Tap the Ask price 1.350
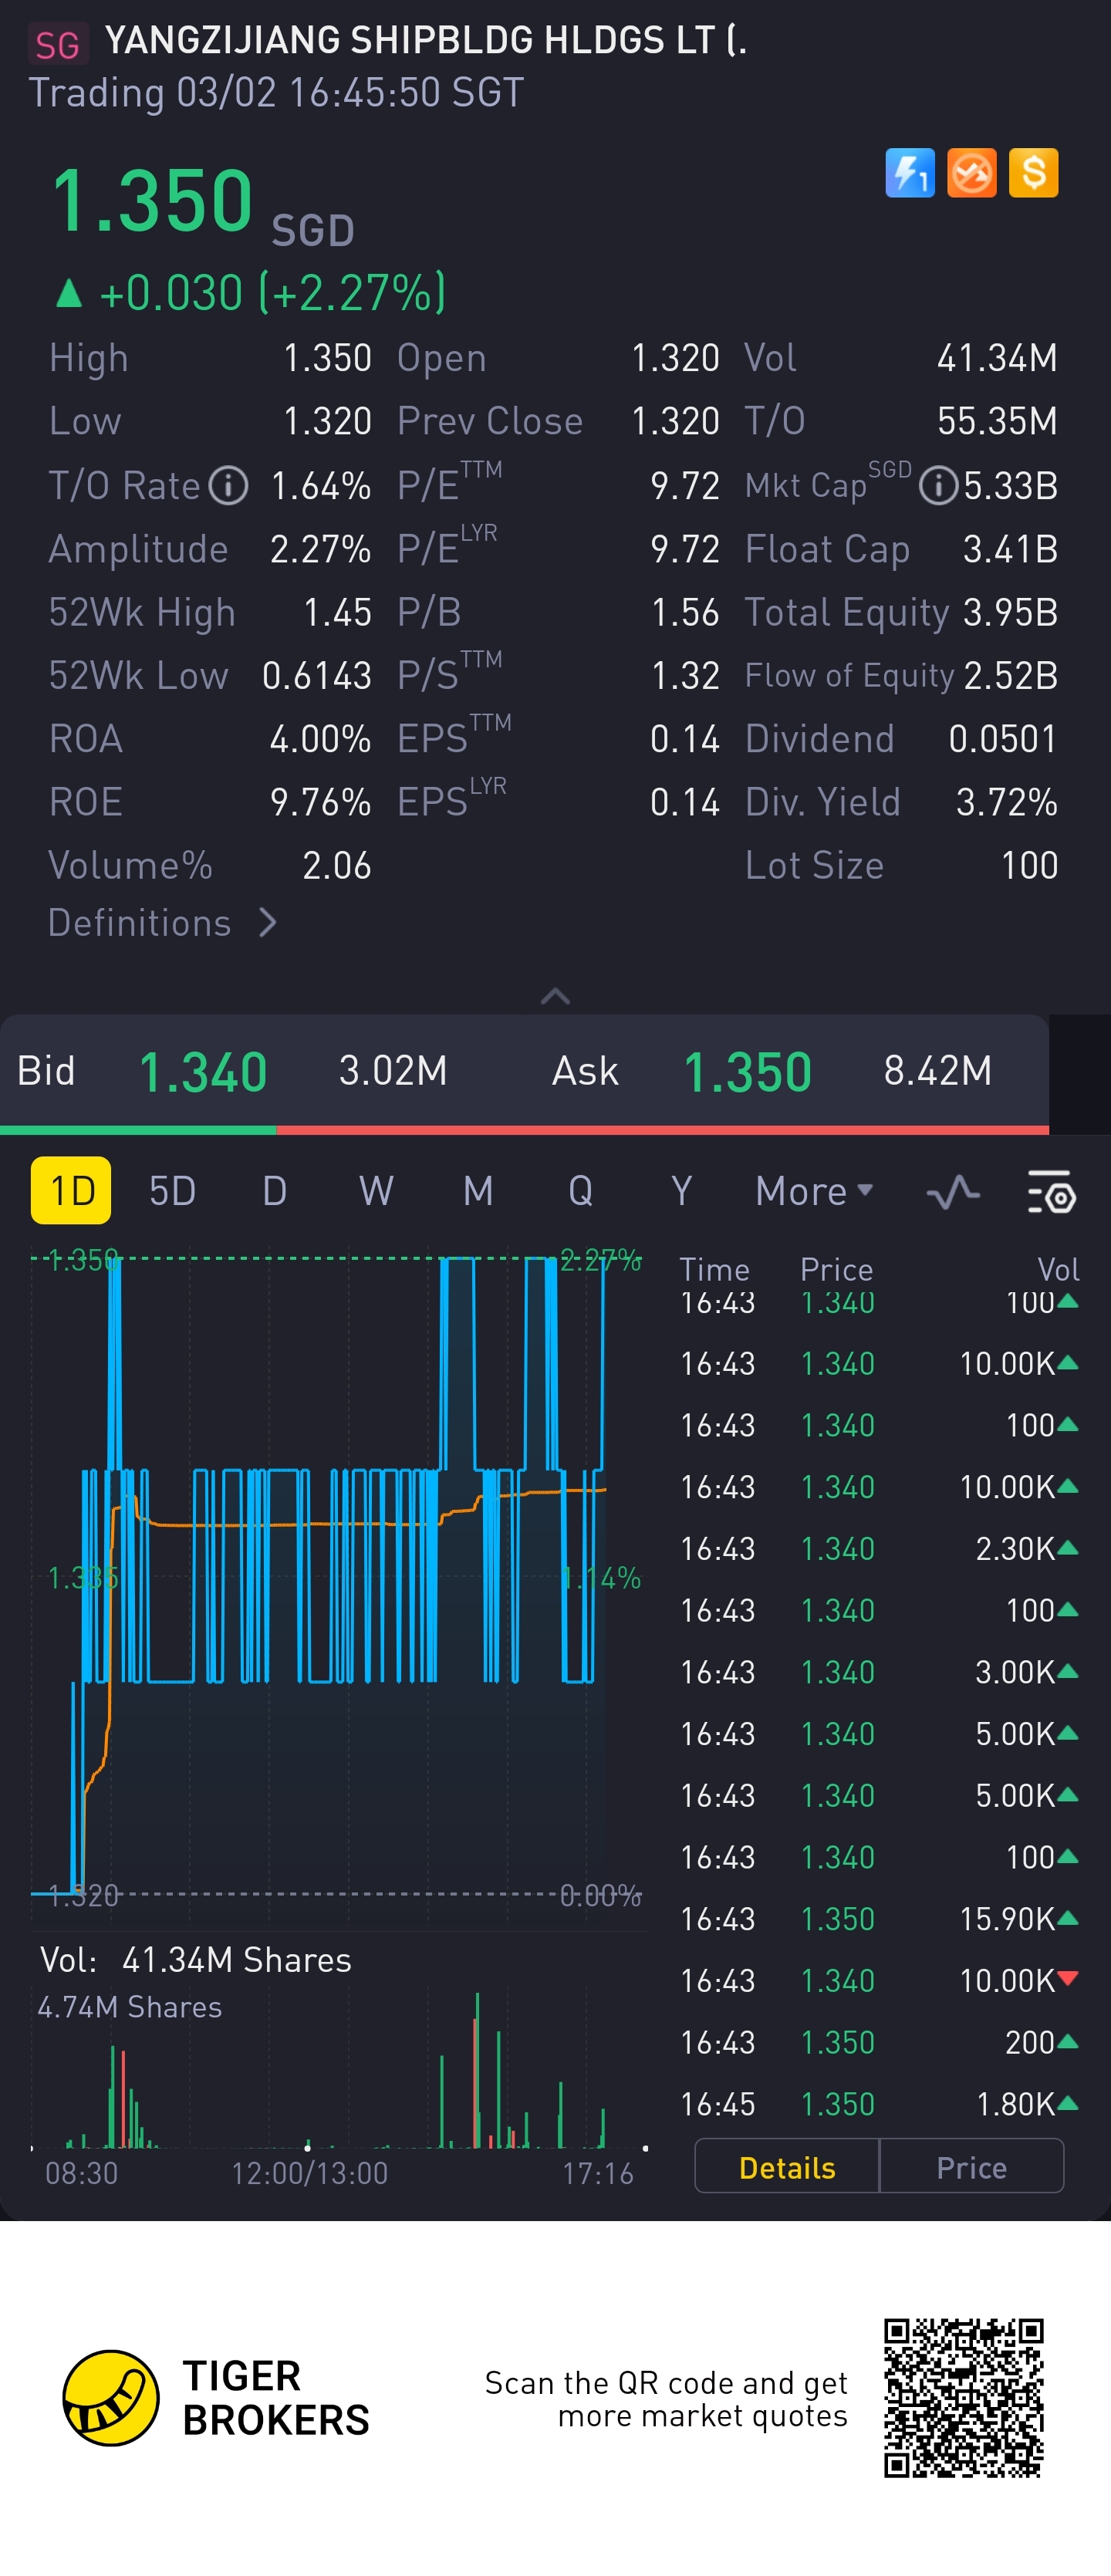This screenshot has height=2576, width=1111. click(747, 1072)
